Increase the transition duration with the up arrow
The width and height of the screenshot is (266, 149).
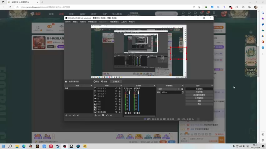coord(183,92)
